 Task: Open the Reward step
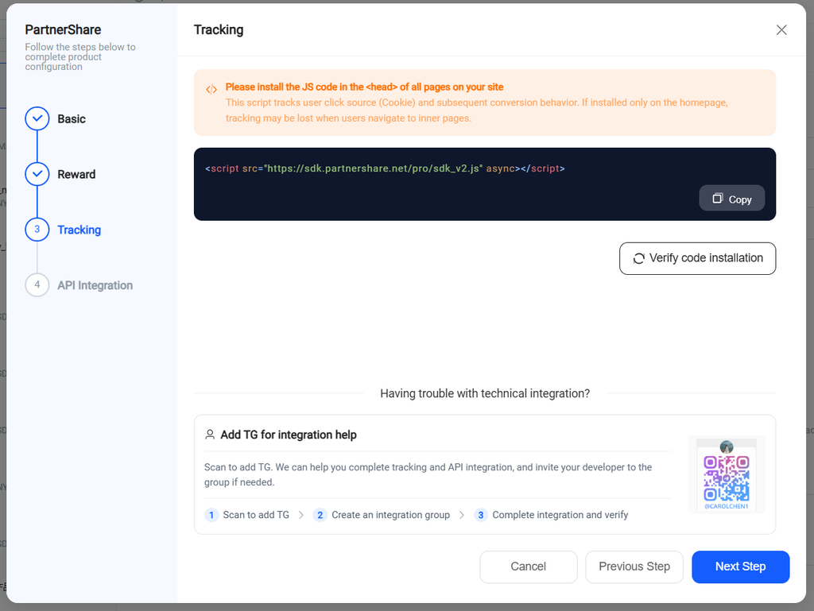[x=76, y=174]
